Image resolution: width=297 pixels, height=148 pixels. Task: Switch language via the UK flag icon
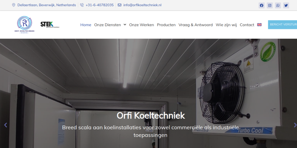(x=259, y=25)
